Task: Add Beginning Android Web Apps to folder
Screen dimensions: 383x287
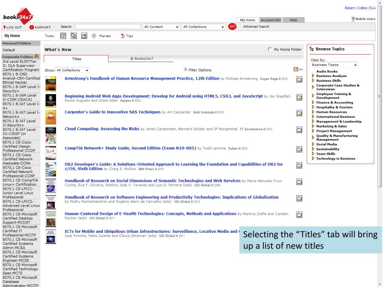Action: tap(299, 98)
